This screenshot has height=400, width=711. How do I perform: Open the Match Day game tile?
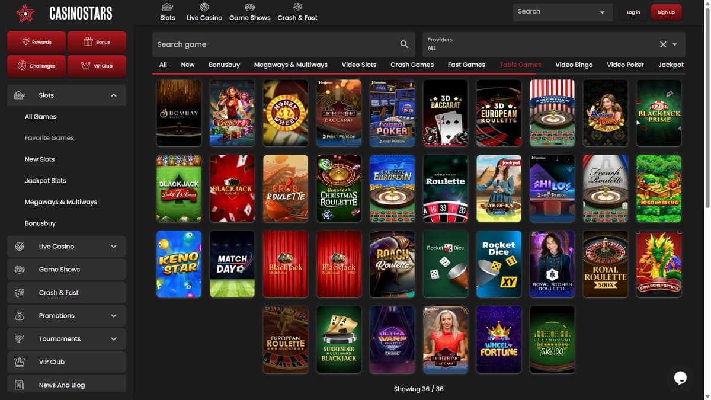tap(232, 264)
